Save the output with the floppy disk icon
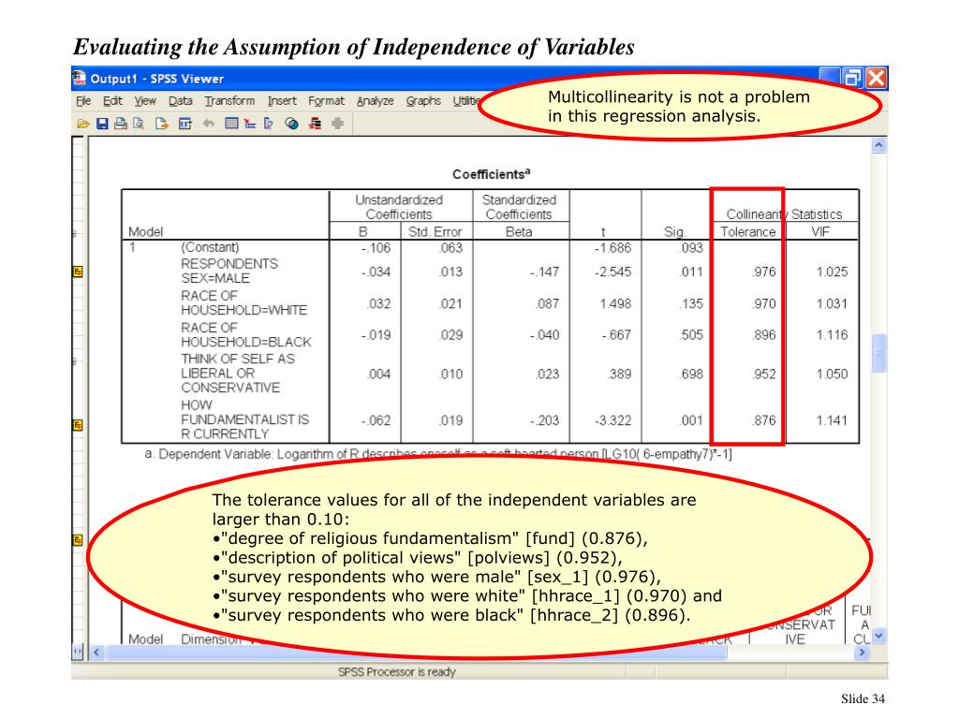Image resolution: width=959 pixels, height=719 pixels. click(x=102, y=124)
